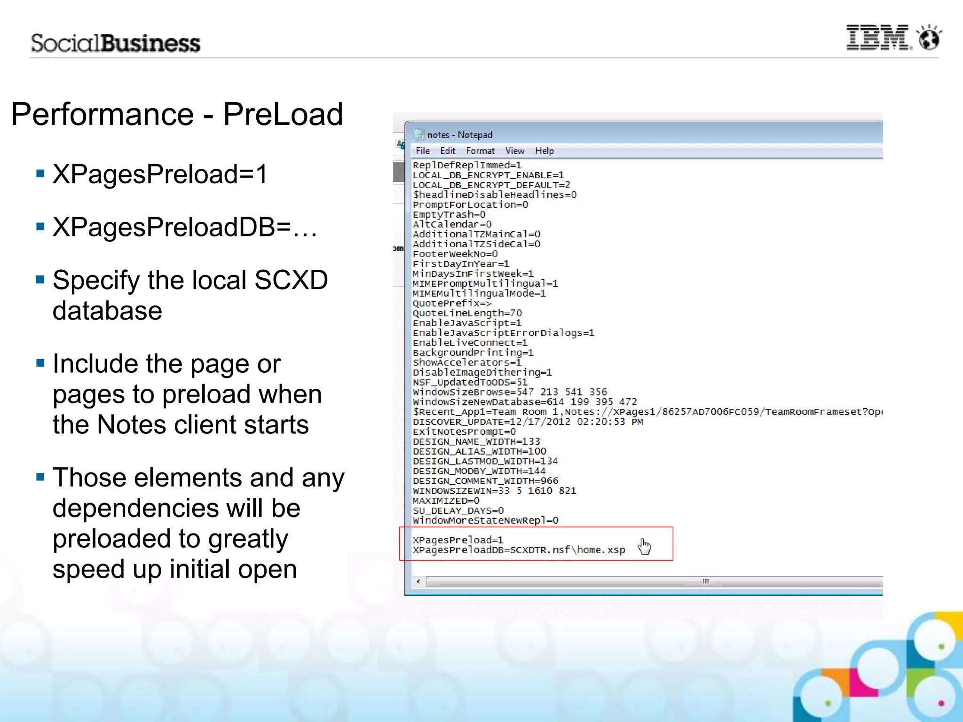Click the line 'WINDOWSIZEWIN=33 5 1610 821'
This screenshot has width=963, height=722.
click(x=494, y=491)
